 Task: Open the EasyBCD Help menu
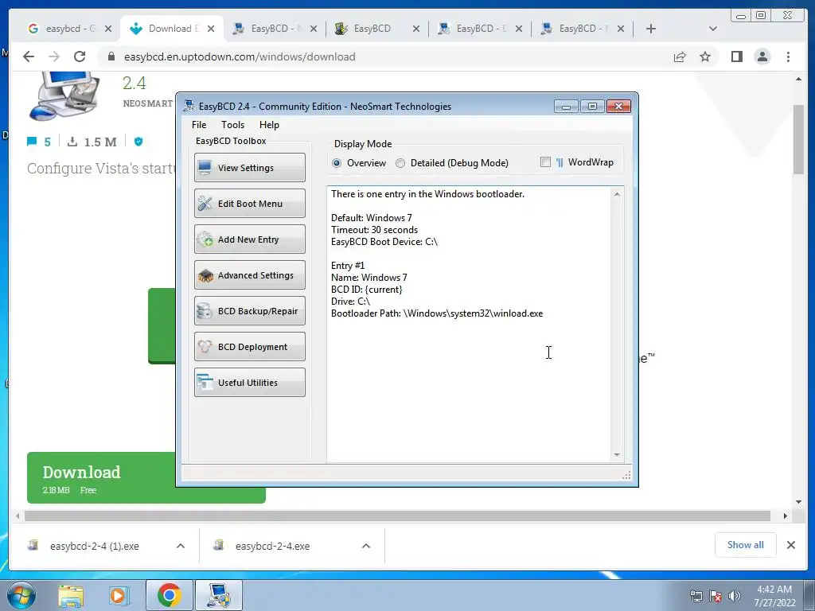coord(269,125)
